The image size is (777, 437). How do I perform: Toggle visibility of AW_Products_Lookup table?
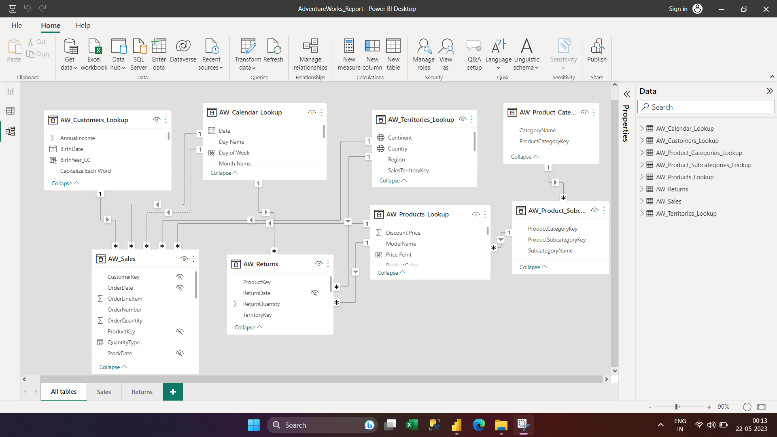[x=476, y=214]
